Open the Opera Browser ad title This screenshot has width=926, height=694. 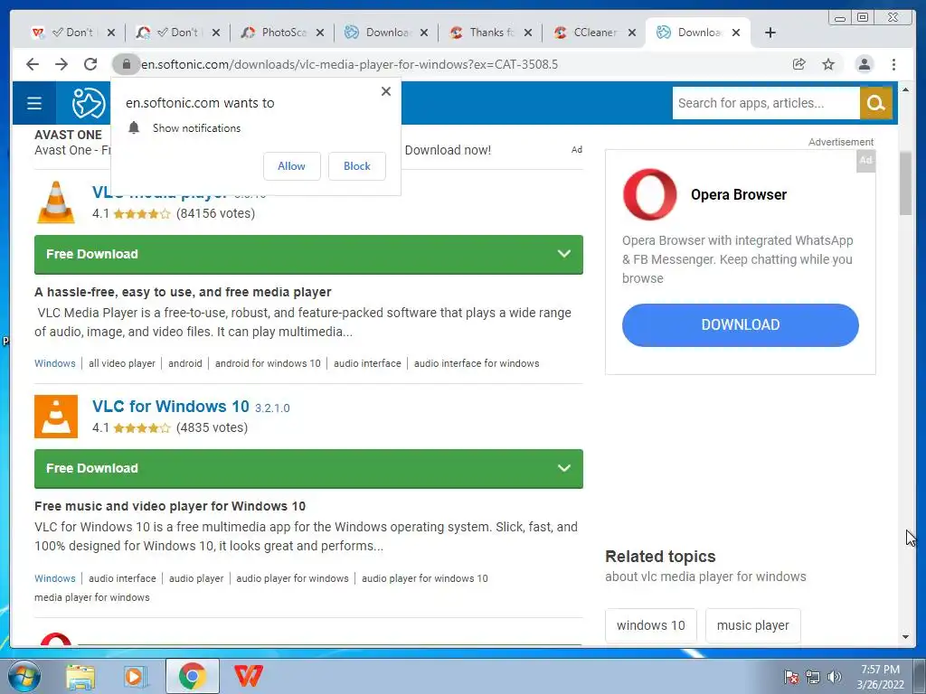tap(739, 195)
